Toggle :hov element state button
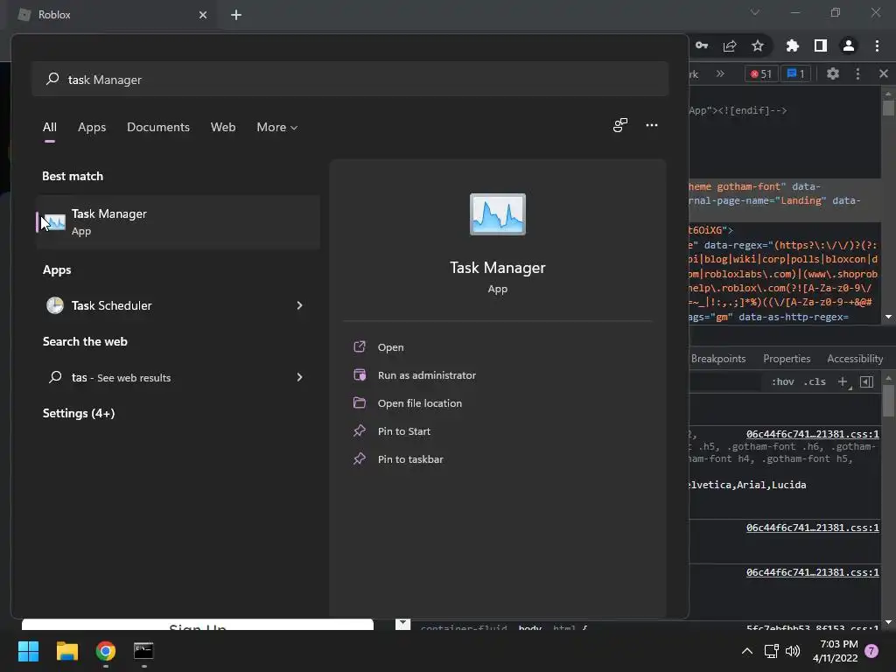This screenshot has height=672, width=896. [783, 381]
